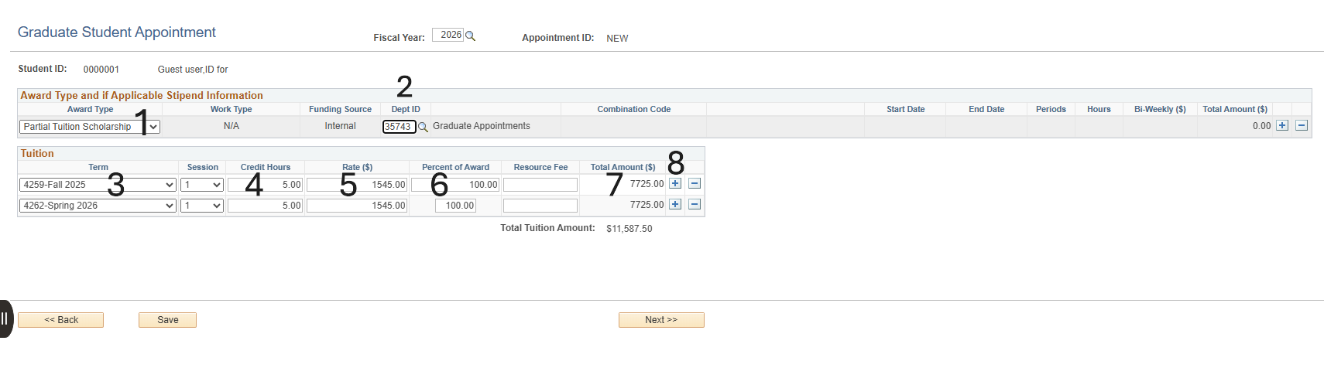This screenshot has width=1324, height=378.
Task: Focus the Dept ID field showing 35743
Action: tap(399, 127)
